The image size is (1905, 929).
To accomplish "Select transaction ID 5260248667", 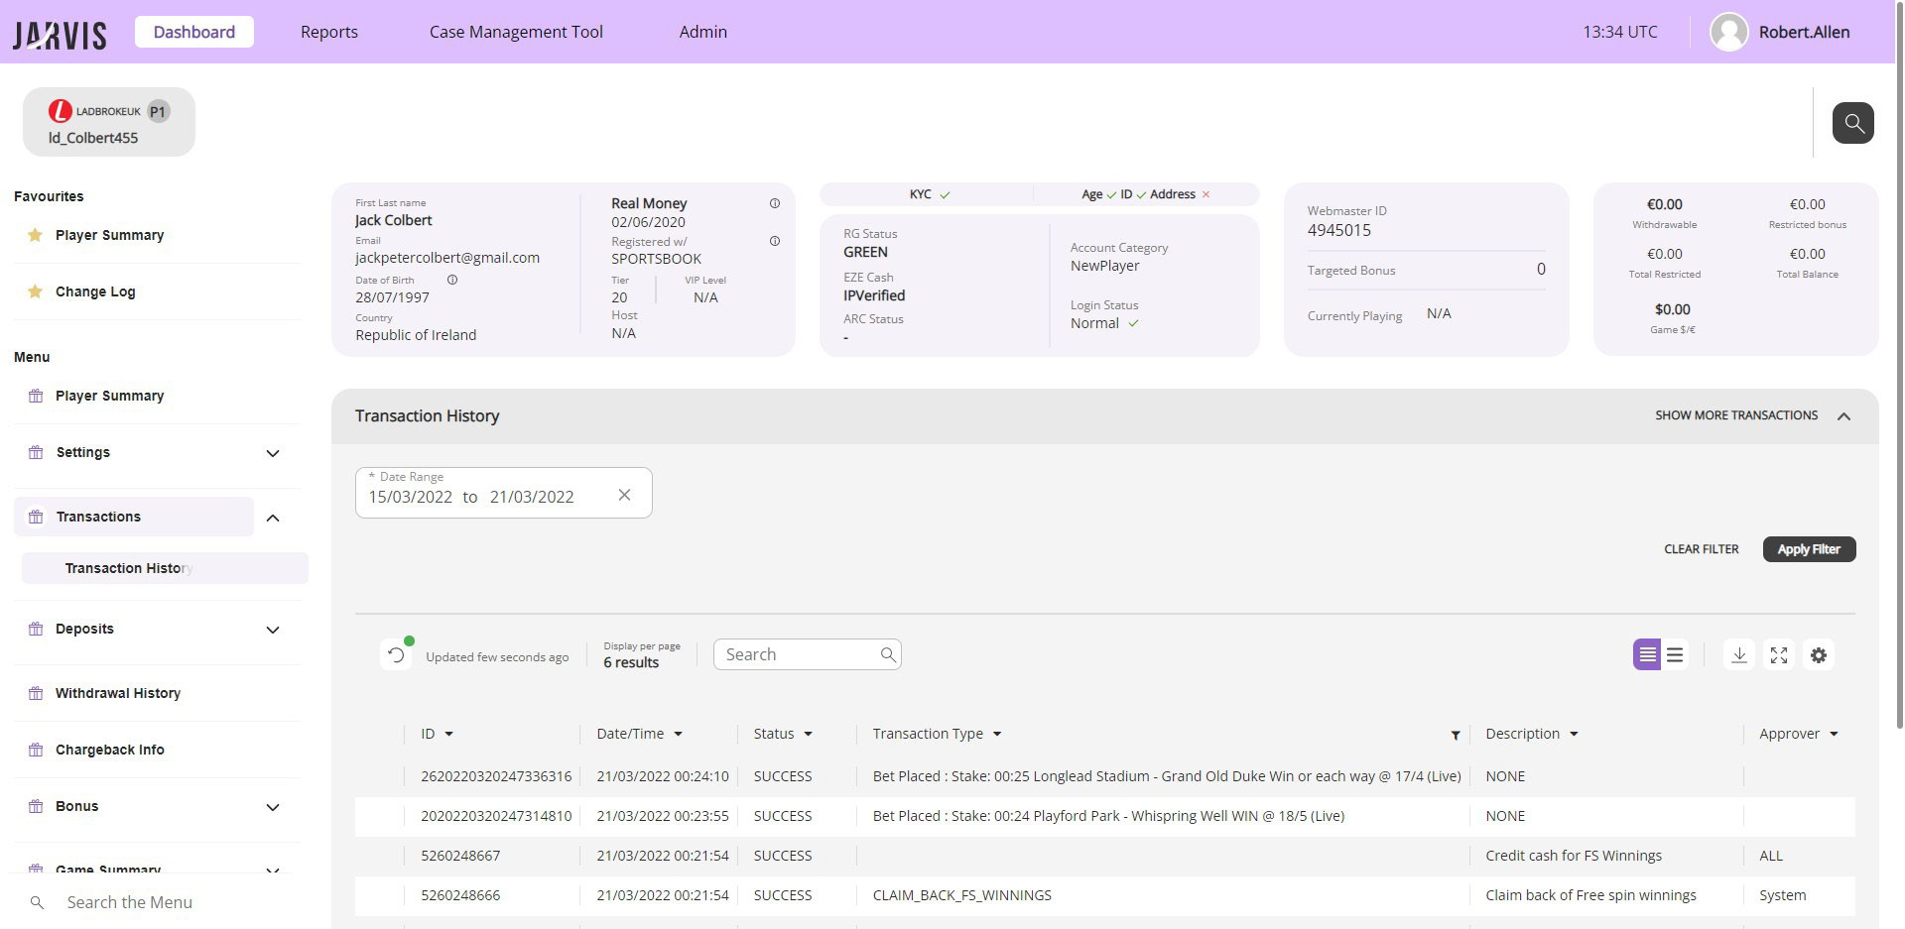I will coord(460,856).
